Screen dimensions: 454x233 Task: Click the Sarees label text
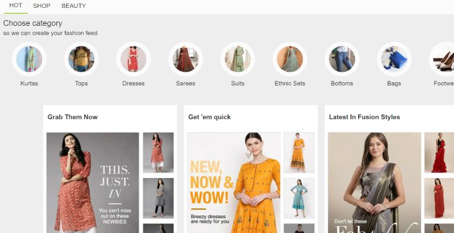tap(185, 83)
